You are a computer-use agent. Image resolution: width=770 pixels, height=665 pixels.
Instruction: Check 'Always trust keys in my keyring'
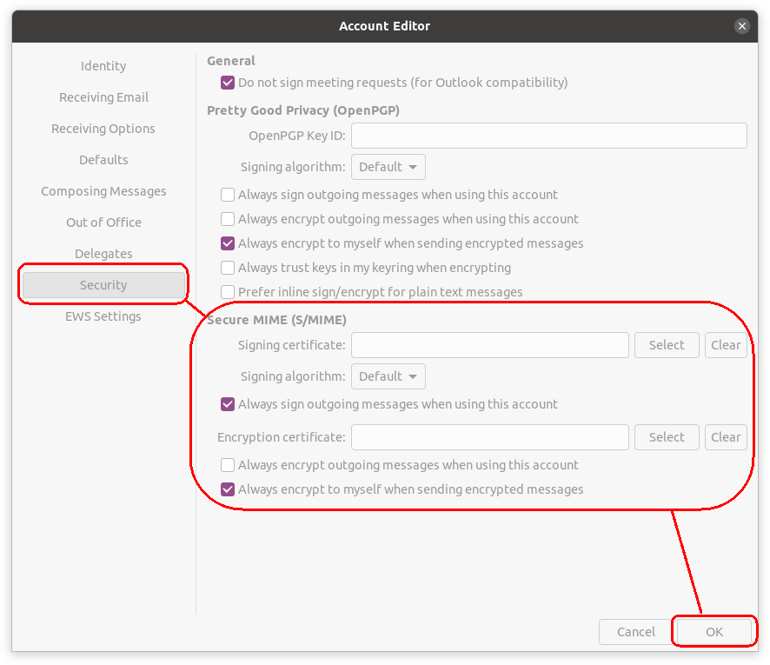click(228, 268)
